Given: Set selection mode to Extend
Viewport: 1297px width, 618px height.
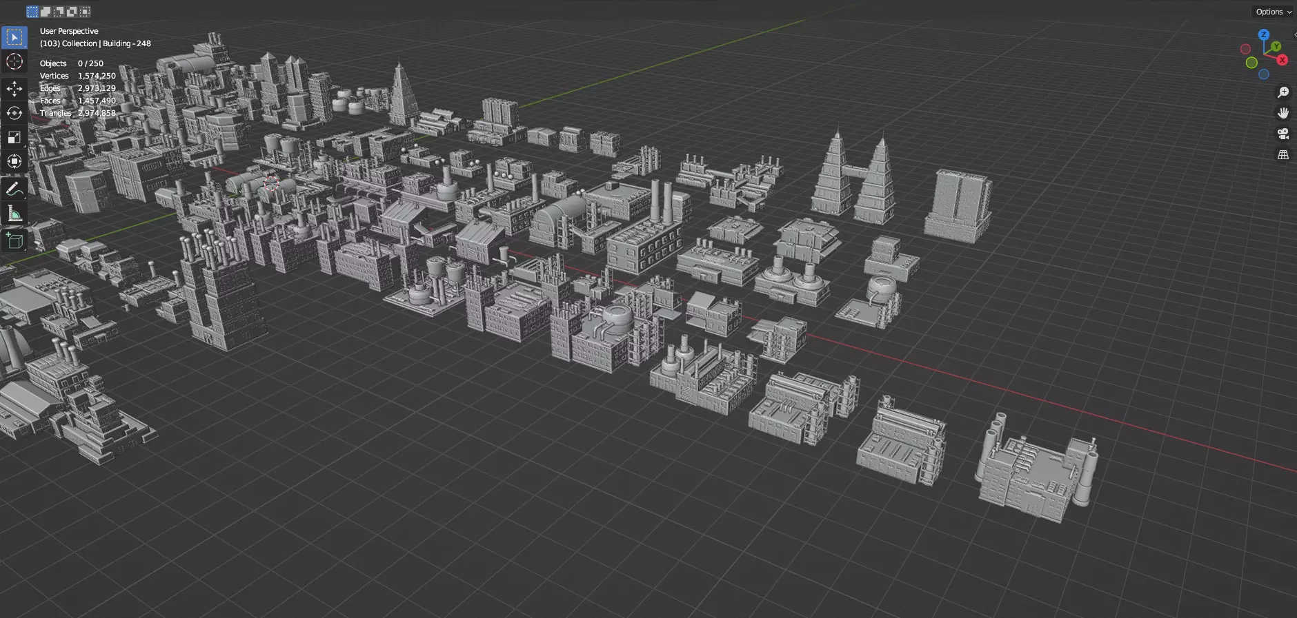Looking at the screenshot, I should click(46, 12).
